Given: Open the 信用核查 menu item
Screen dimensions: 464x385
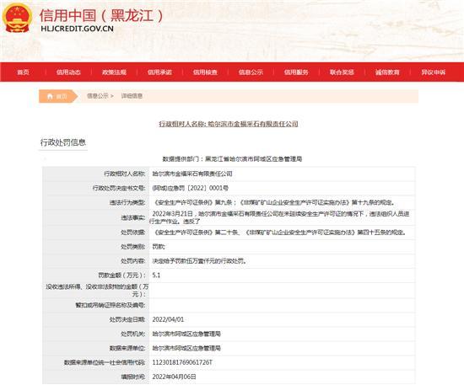Looking at the screenshot, I should pos(205,72).
